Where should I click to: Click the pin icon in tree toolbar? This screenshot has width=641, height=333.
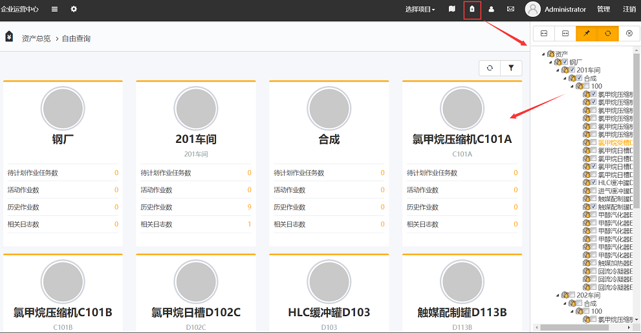click(x=587, y=33)
